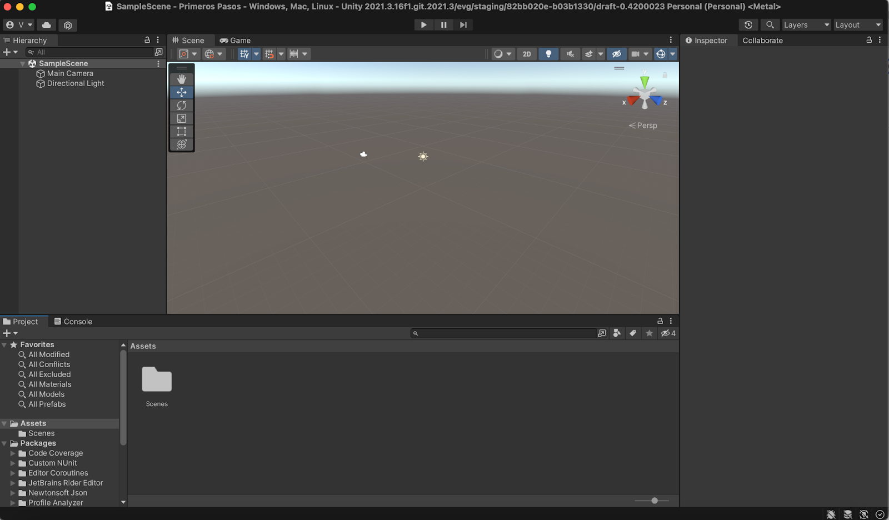Click the Pause button

443,25
